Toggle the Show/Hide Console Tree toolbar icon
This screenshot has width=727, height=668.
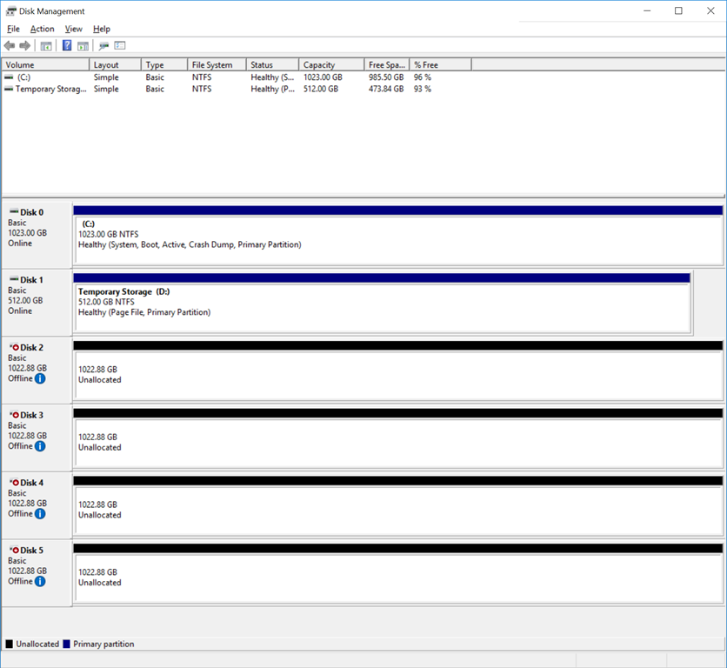(x=46, y=45)
